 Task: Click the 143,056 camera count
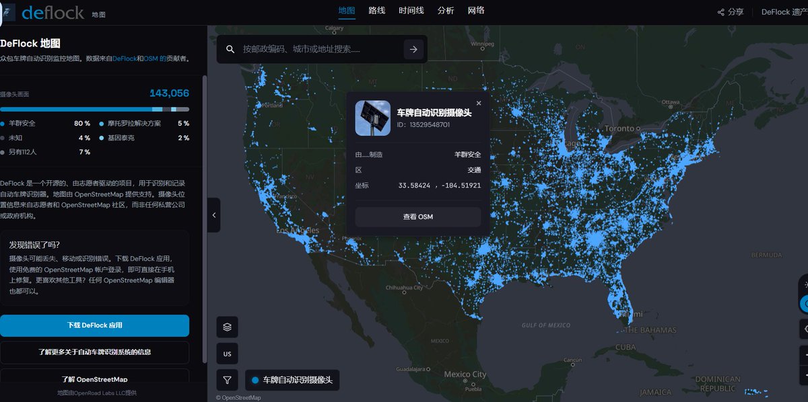click(169, 93)
